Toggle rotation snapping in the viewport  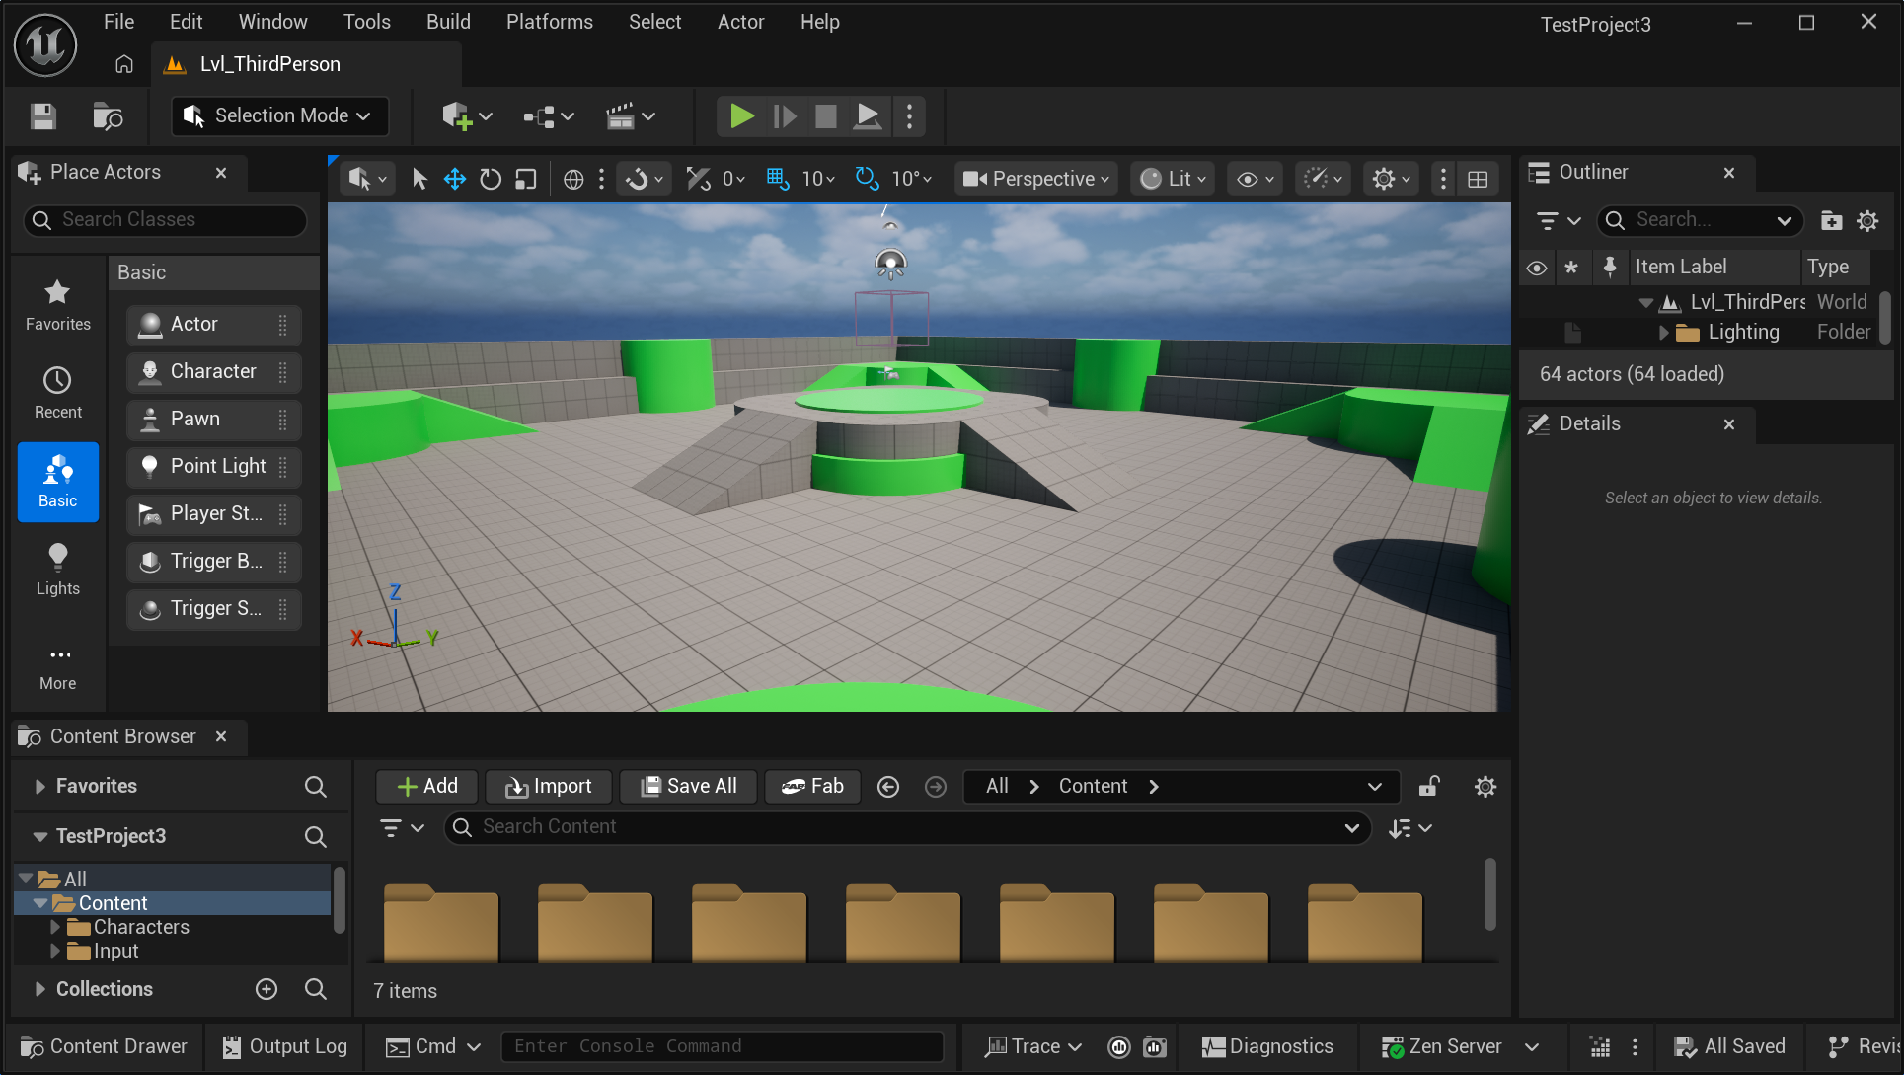click(867, 179)
